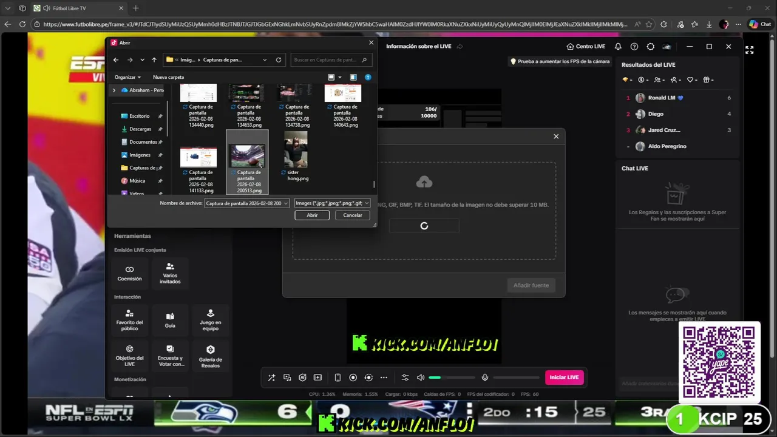
Task: Mute the microphone icon
Action: (484, 378)
